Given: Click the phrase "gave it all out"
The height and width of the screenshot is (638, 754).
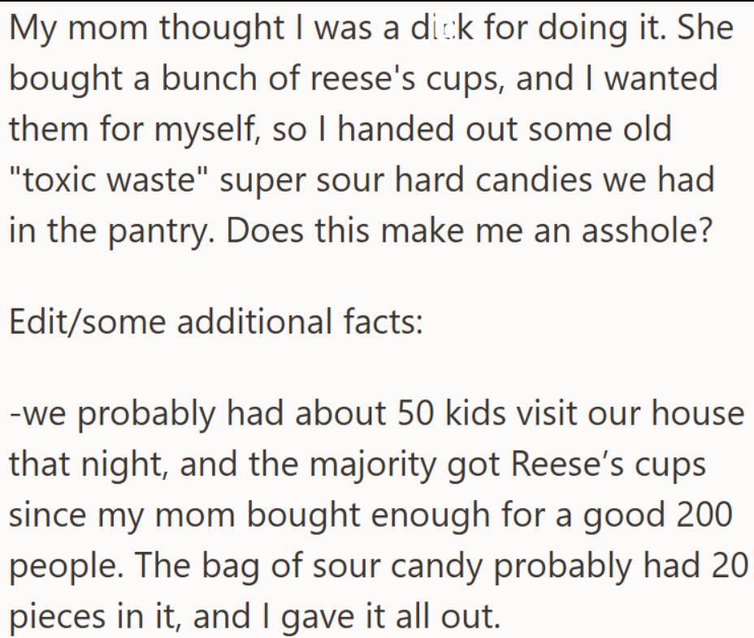Looking at the screenshot, I should (389, 614).
